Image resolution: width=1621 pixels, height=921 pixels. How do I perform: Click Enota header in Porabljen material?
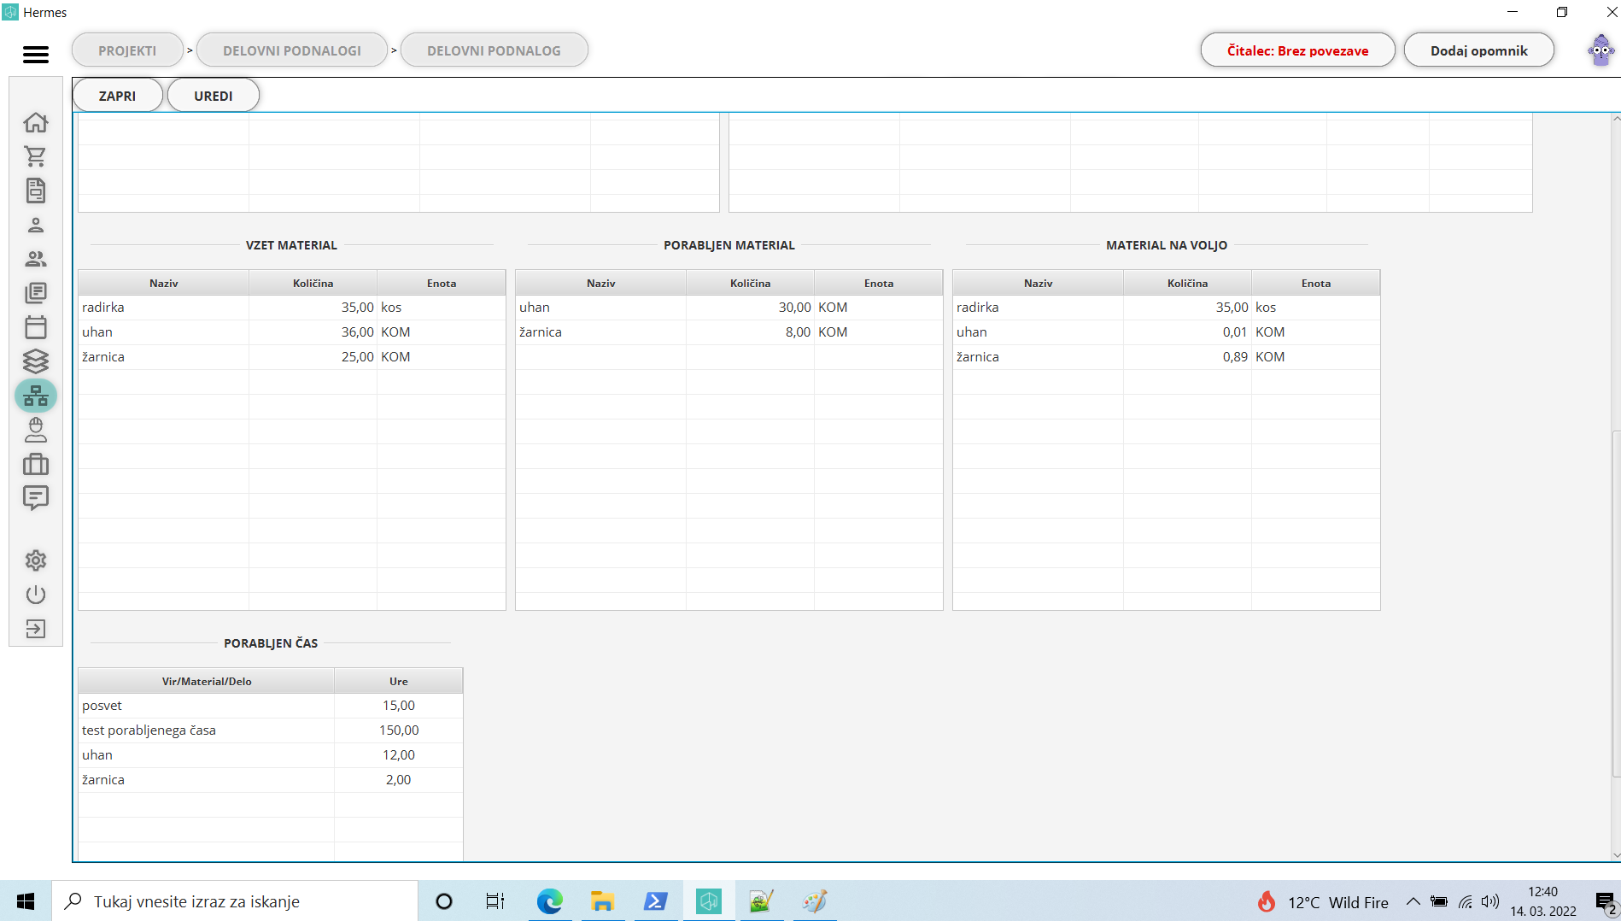click(878, 283)
